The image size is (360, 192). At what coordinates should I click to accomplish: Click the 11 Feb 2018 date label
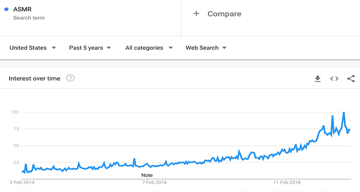coord(287,182)
